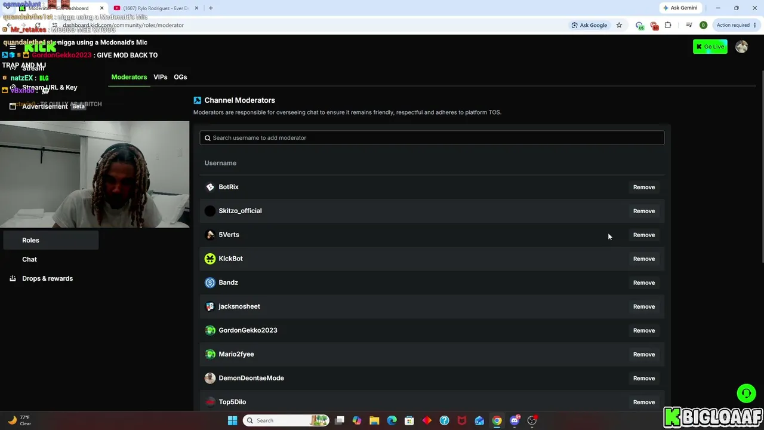The height and width of the screenshot is (430, 764).
Task: Remove GordonGekko2023 as moderator
Action: [x=644, y=330]
